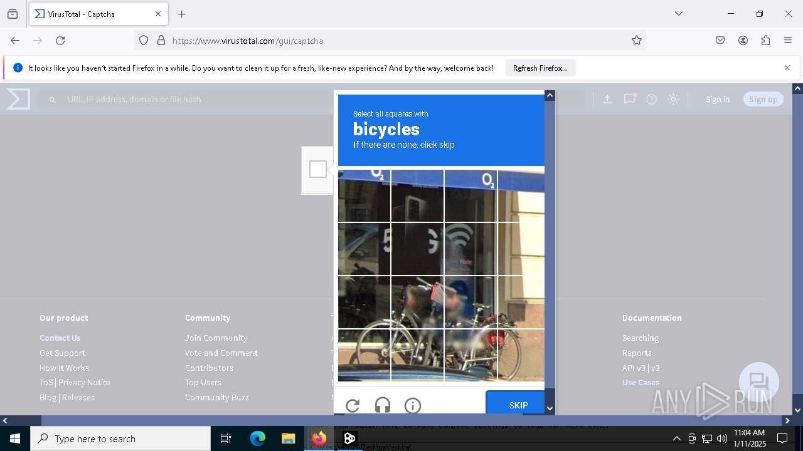Select the VirusTotal - Captcha tab
The width and height of the screenshot is (803, 451).
point(98,14)
